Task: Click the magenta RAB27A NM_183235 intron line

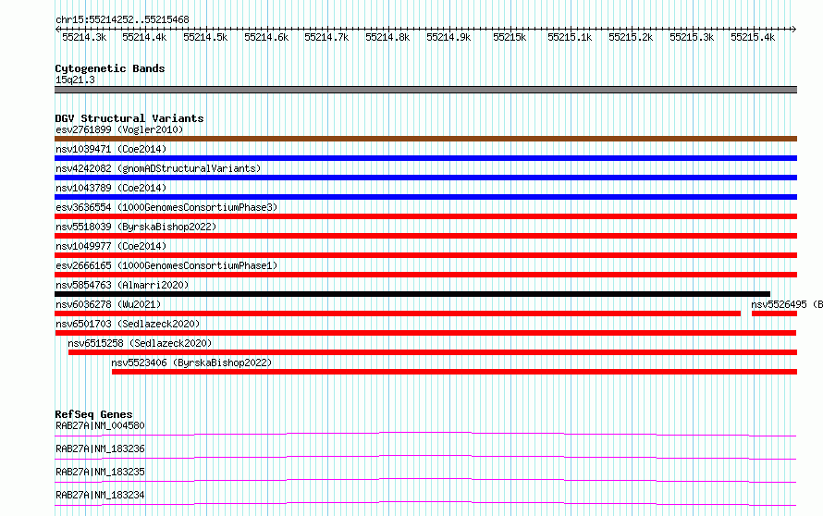Action: pos(425,480)
